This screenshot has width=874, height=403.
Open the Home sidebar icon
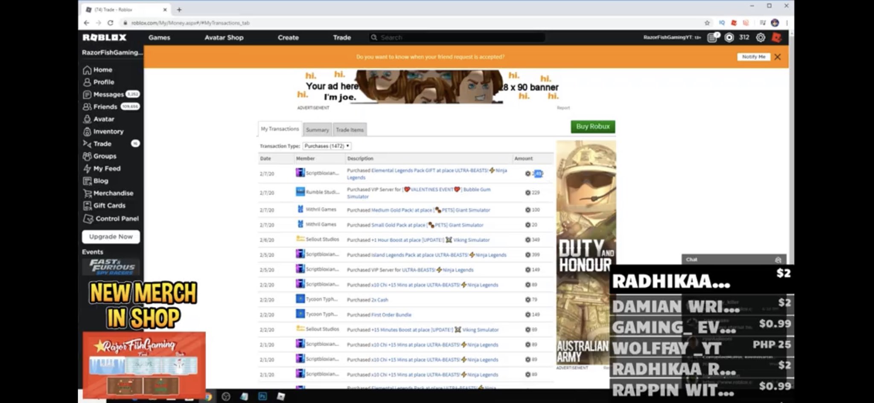87,70
